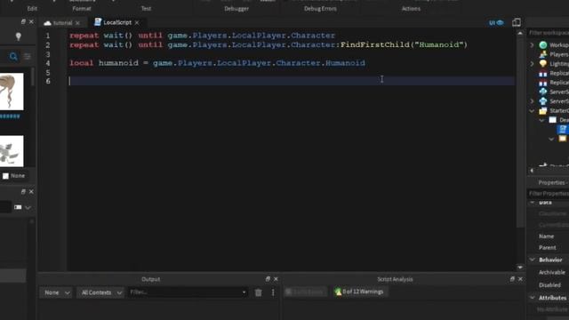This screenshot has height=320, width=569.
Task: Tick the None checkbox in toolbox
Action: [6, 176]
